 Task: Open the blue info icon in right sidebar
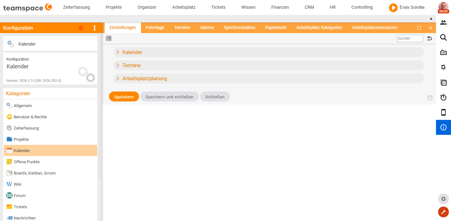point(443,127)
